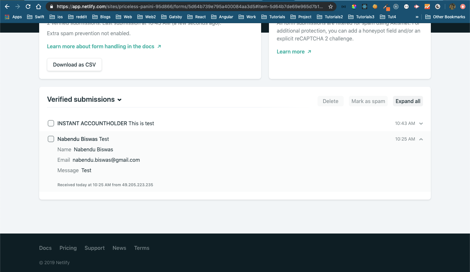Open the Web2 bookmarks folder
Viewport: 470px width, 272px height.
(147, 17)
